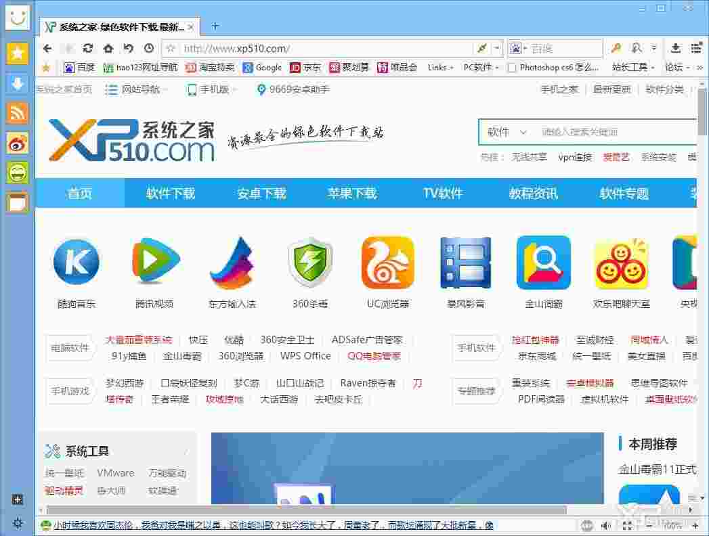Click the horizontal page scrollbar
Viewport: 709px width, 536px height.
[x=306, y=510]
